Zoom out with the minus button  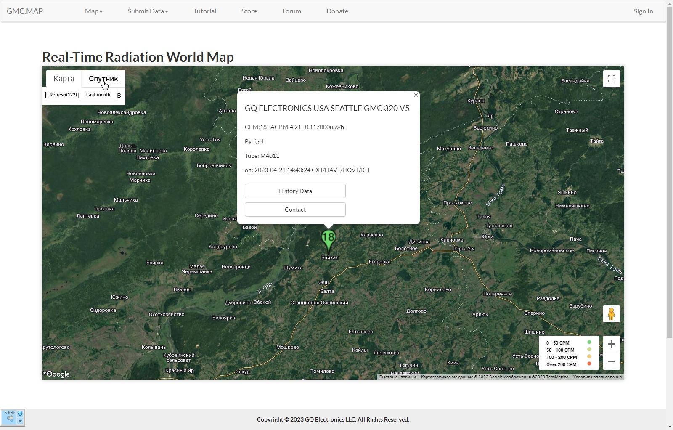[x=612, y=361]
